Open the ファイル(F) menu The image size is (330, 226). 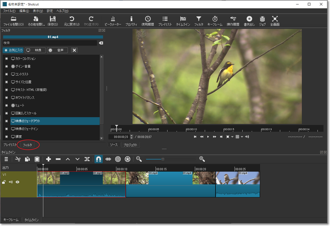10,10
